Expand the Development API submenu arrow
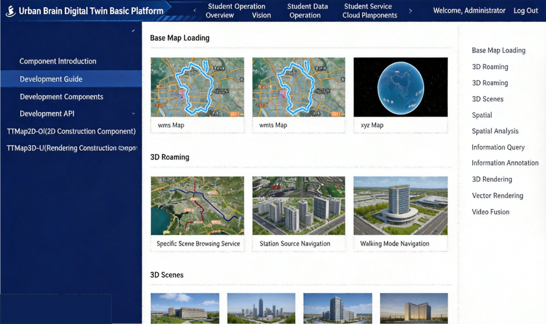Viewport: 546px width, 324px height. [x=133, y=114]
